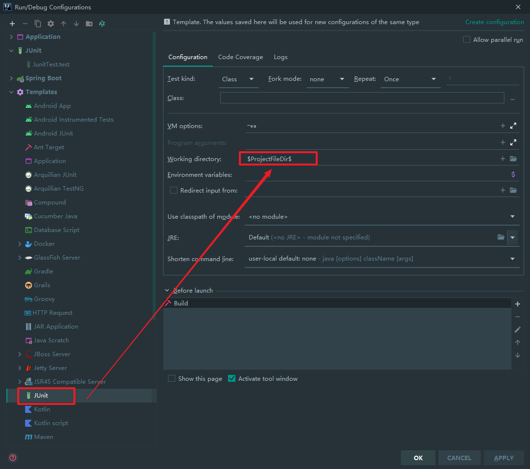Move Before launch task down arrow
Viewport: 530px width, 469px height.
point(518,355)
